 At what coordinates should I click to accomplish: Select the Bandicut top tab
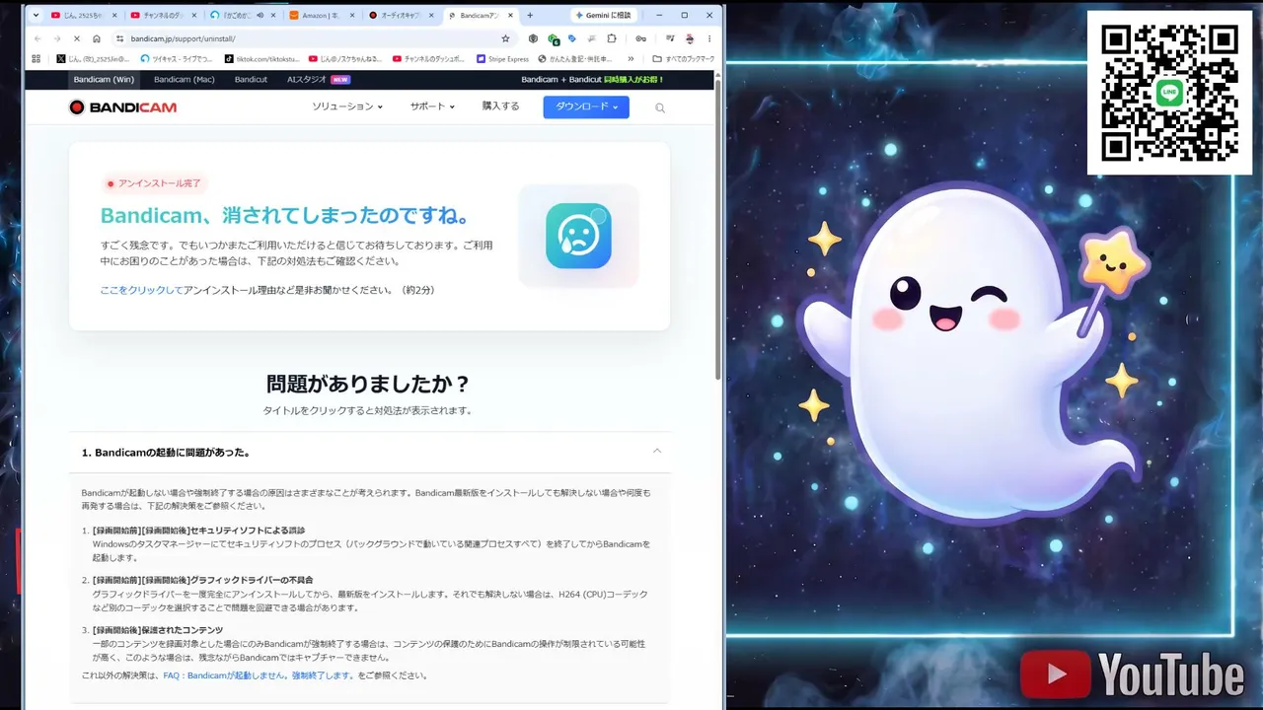click(x=251, y=79)
